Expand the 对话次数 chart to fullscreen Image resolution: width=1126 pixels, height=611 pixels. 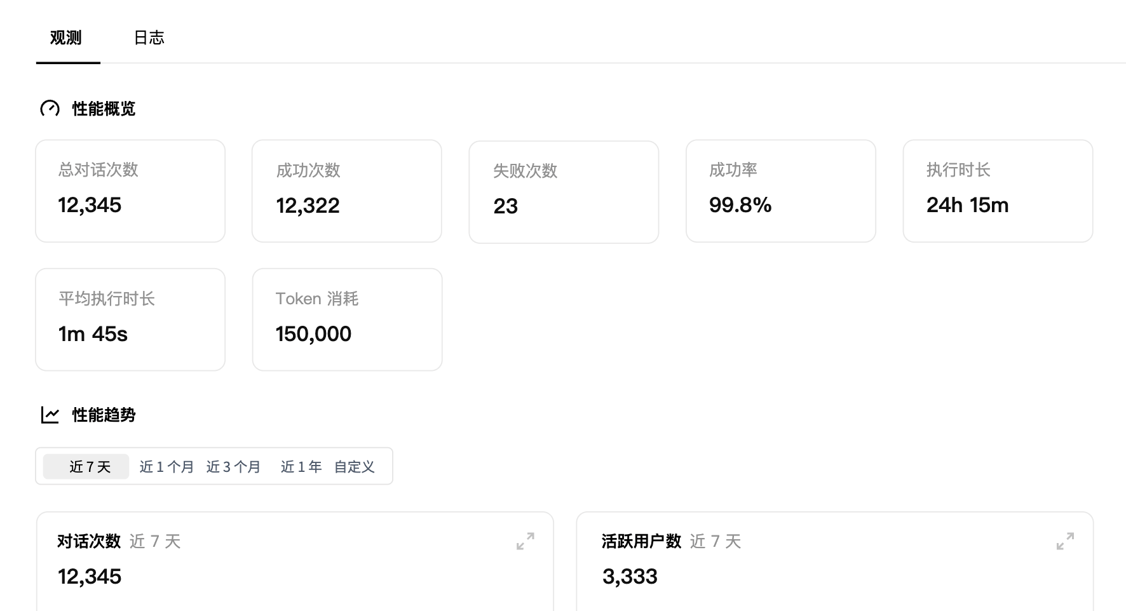tap(525, 541)
